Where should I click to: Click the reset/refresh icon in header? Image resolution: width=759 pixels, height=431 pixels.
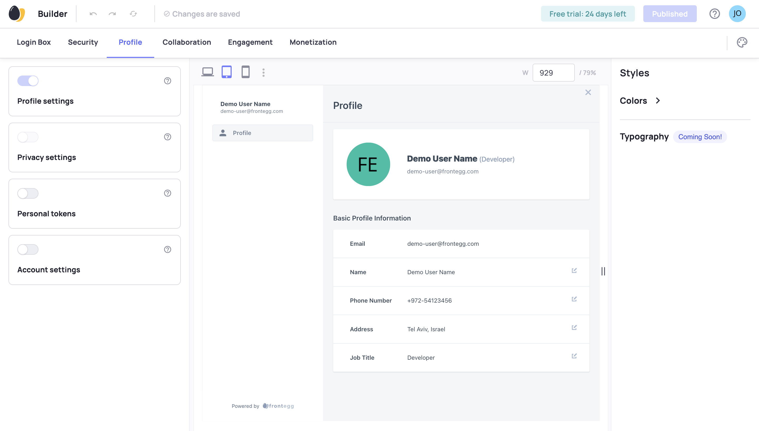[133, 14]
